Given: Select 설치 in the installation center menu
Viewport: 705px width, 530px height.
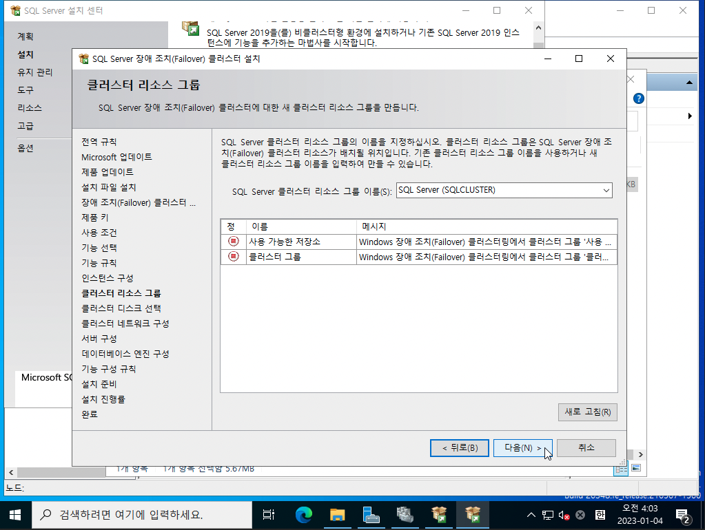Looking at the screenshot, I should point(25,54).
